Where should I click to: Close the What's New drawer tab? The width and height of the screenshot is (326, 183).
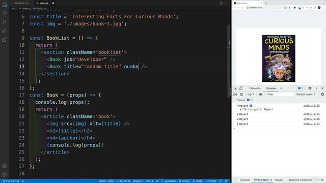(271, 180)
